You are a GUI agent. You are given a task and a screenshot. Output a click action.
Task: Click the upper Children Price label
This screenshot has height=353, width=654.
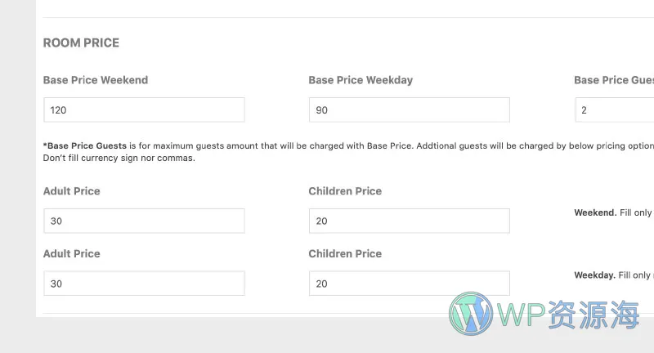pos(345,191)
